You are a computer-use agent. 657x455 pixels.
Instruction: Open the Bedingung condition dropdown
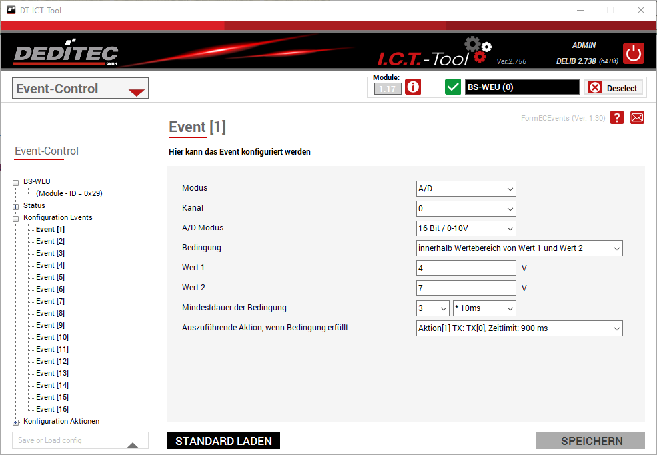(x=519, y=248)
